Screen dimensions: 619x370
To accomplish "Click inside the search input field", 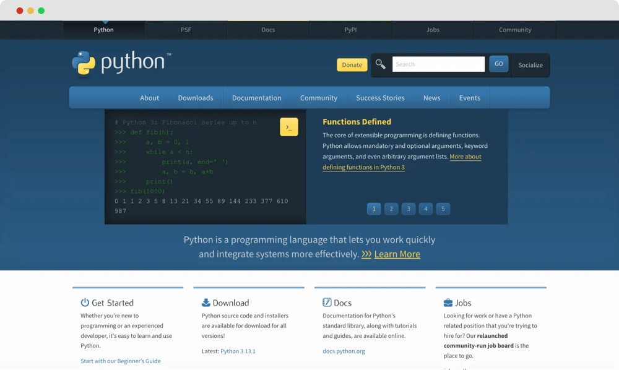I will click(438, 64).
